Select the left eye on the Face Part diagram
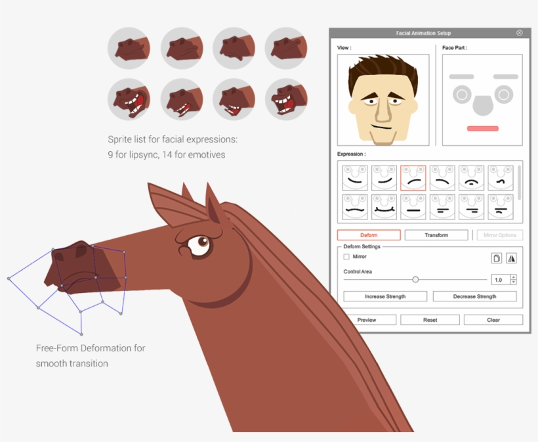Viewport: 538px width, 442px height. pyautogui.click(x=461, y=94)
